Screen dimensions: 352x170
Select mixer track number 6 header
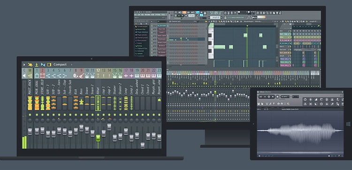pos(64,70)
